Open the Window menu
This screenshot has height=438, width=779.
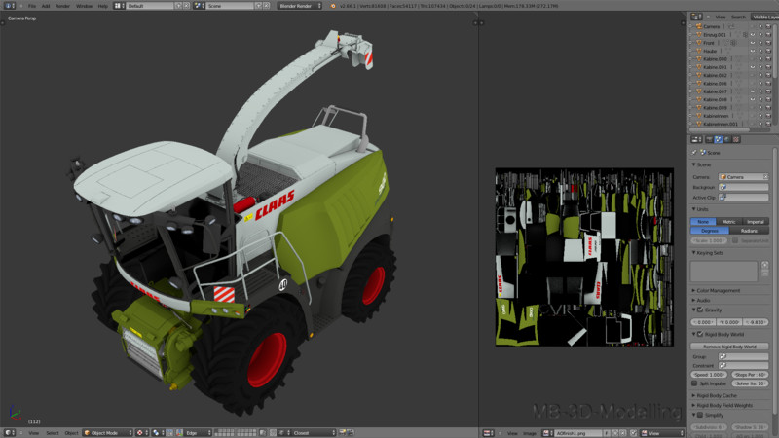pos(84,6)
